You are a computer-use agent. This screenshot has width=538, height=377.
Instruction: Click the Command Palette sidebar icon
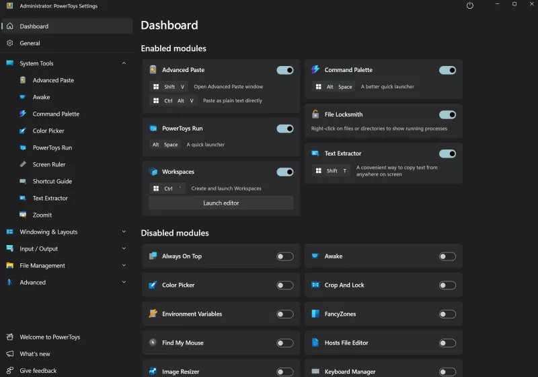(x=23, y=114)
